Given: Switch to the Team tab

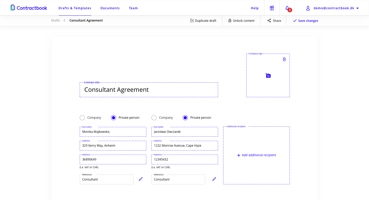Looking at the screenshot, I should coord(133,8).
